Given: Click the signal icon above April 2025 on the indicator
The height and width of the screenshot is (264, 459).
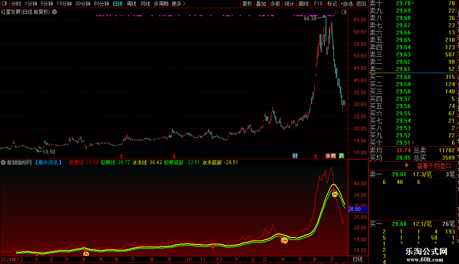Looking at the screenshot, I should click(284, 240).
